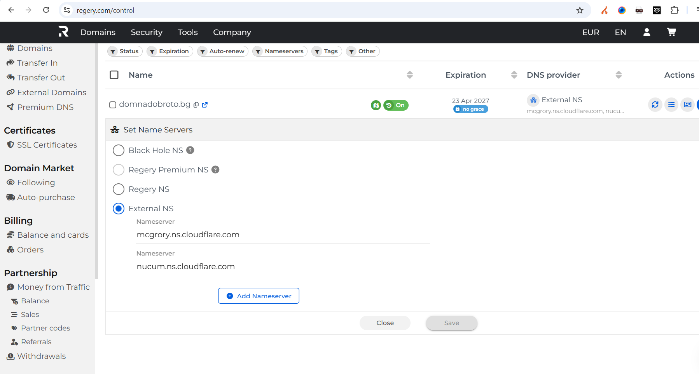Click the Black Hole NS help icon

[190, 150]
